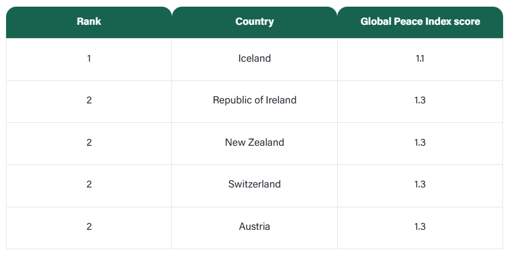The image size is (511, 254).
Task: Select the Republic of Ireland cell
Action: click(254, 100)
